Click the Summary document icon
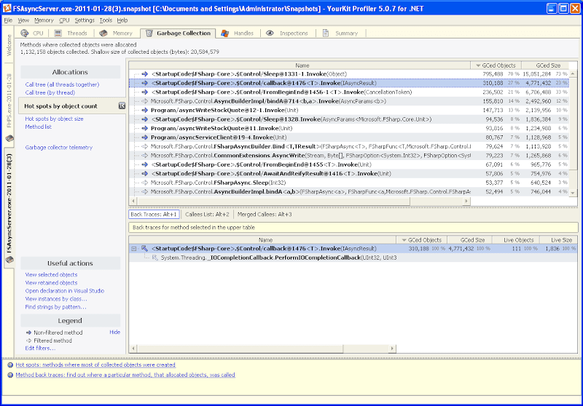Image resolution: width=583 pixels, height=406 pixels. (326, 33)
